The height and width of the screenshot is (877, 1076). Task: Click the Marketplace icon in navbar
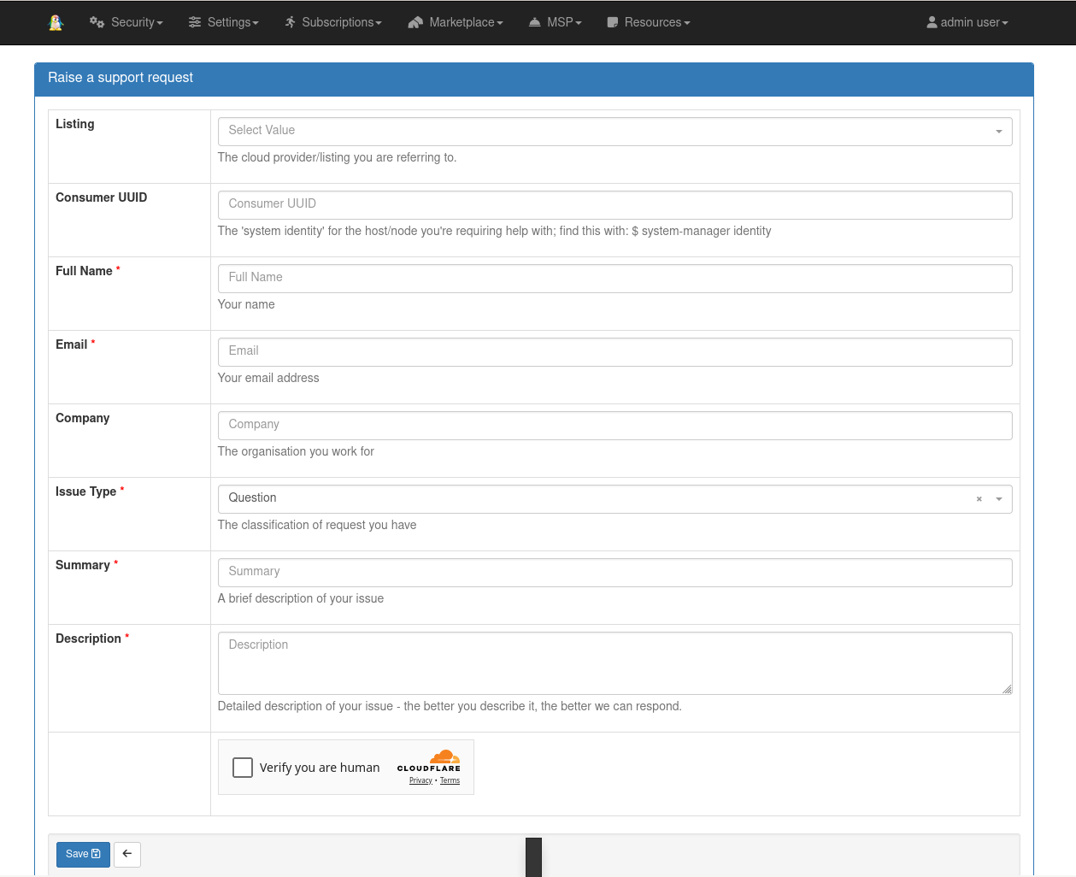[415, 22]
